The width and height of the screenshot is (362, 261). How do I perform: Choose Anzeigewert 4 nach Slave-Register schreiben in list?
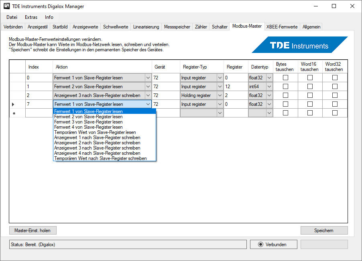(105, 153)
